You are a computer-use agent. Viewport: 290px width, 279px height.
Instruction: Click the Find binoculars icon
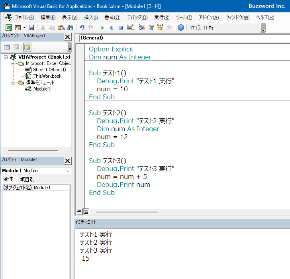point(70,28)
